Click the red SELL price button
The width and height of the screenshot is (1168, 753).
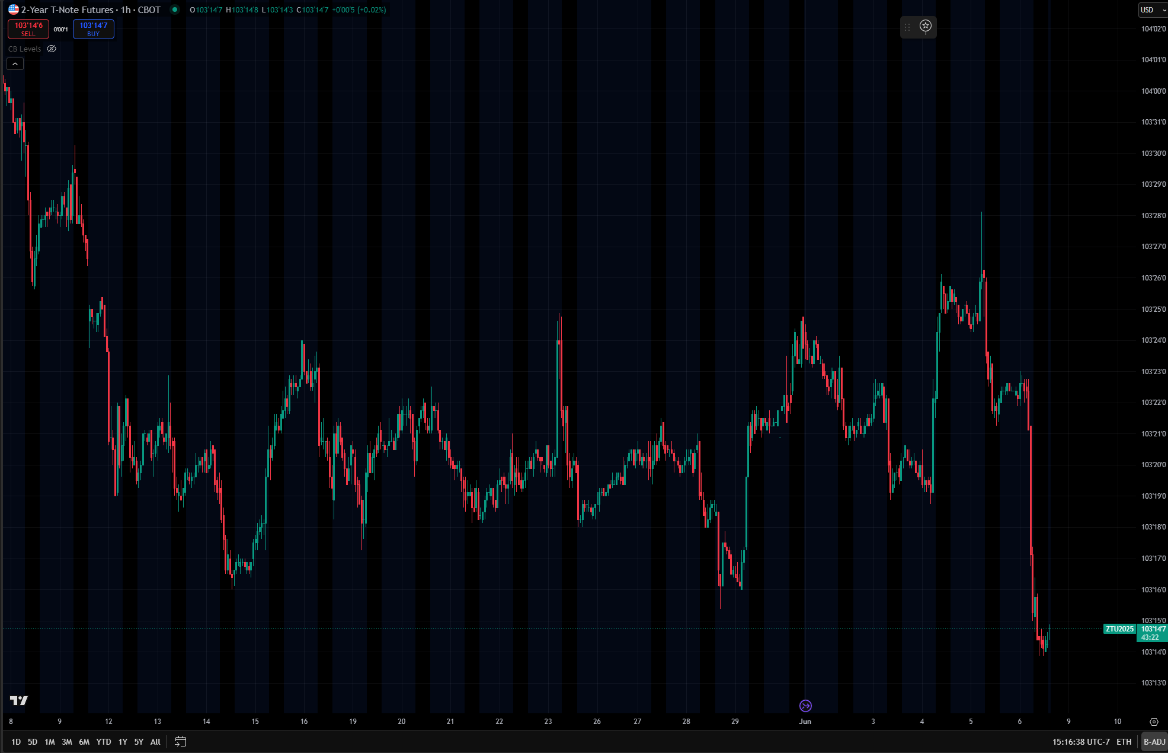[x=28, y=29]
